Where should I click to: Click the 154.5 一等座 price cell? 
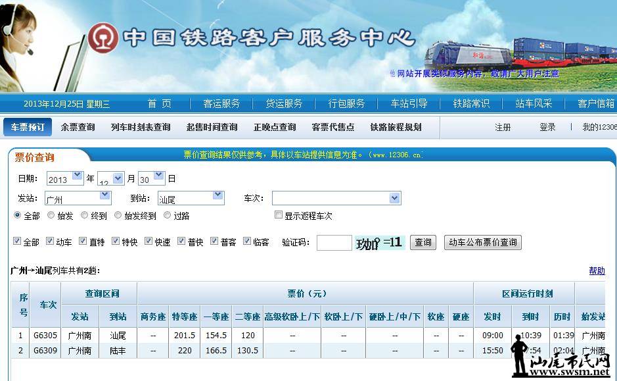pyautogui.click(x=216, y=336)
